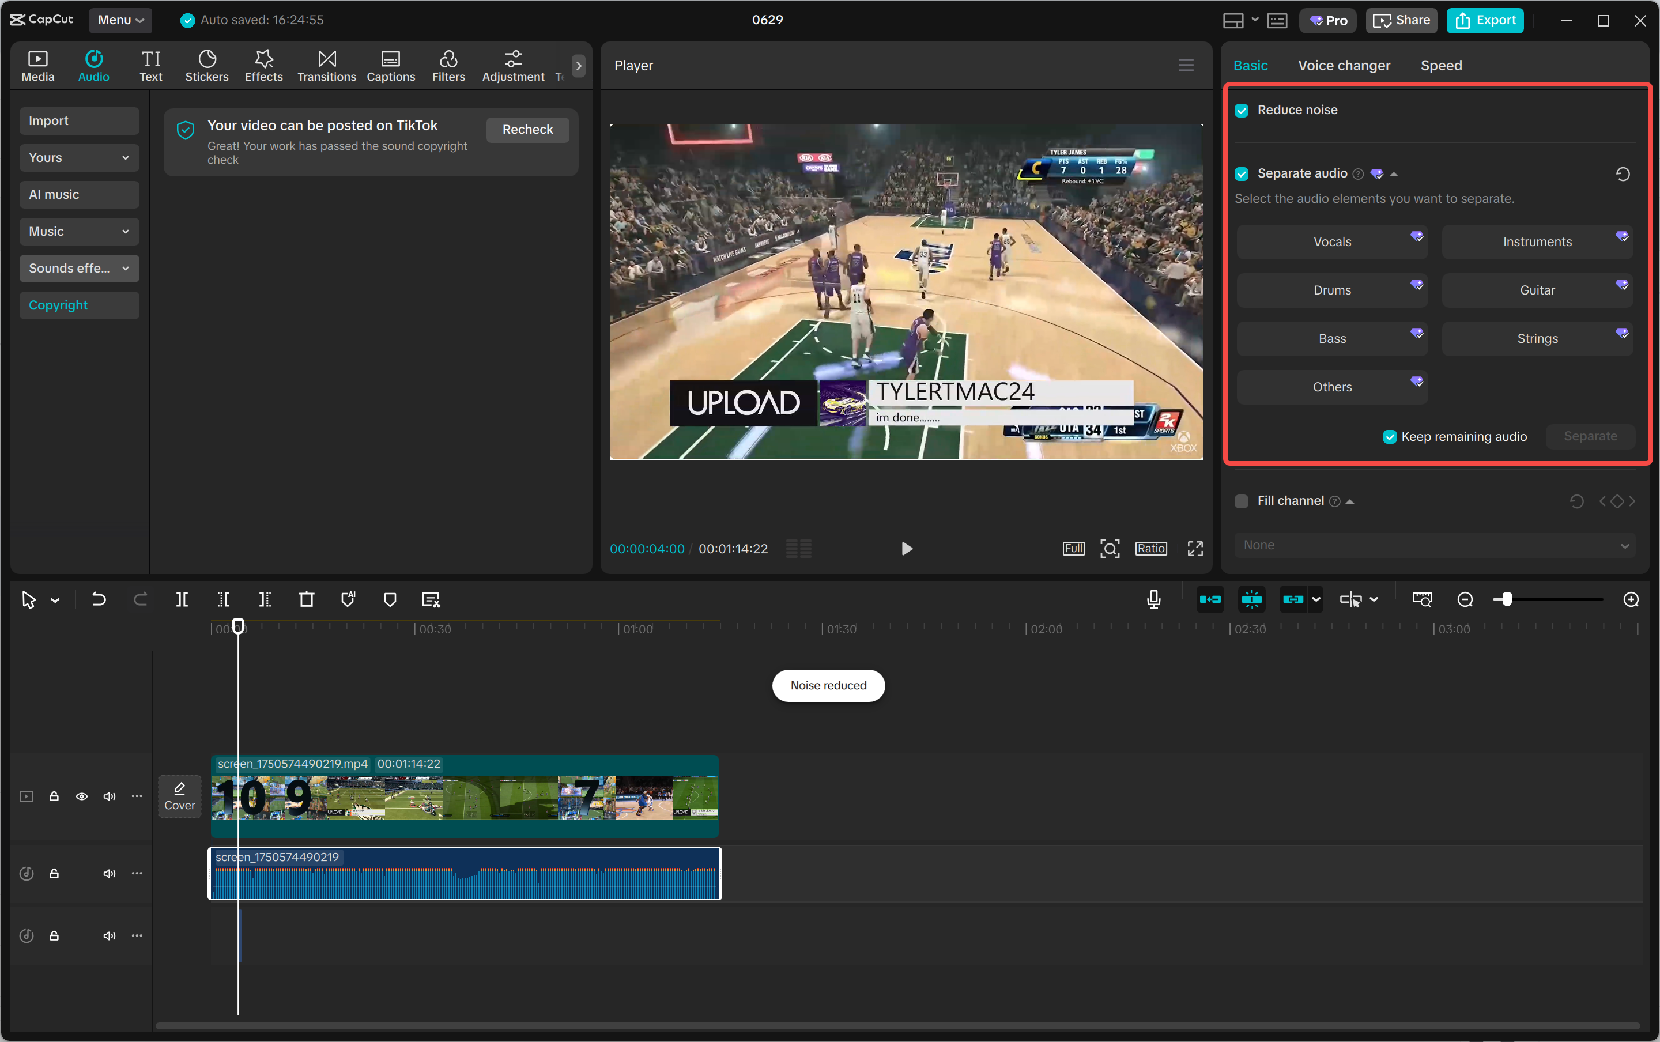Switch to the Voice changer tab

click(x=1342, y=65)
